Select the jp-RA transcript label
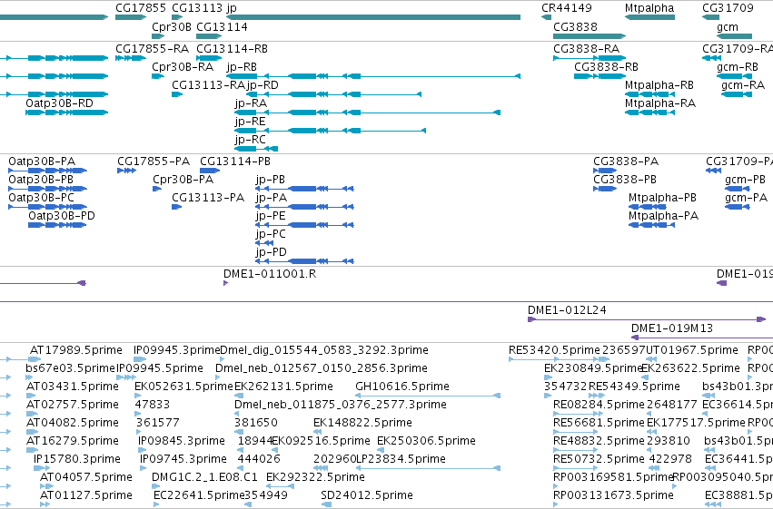 [251, 103]
